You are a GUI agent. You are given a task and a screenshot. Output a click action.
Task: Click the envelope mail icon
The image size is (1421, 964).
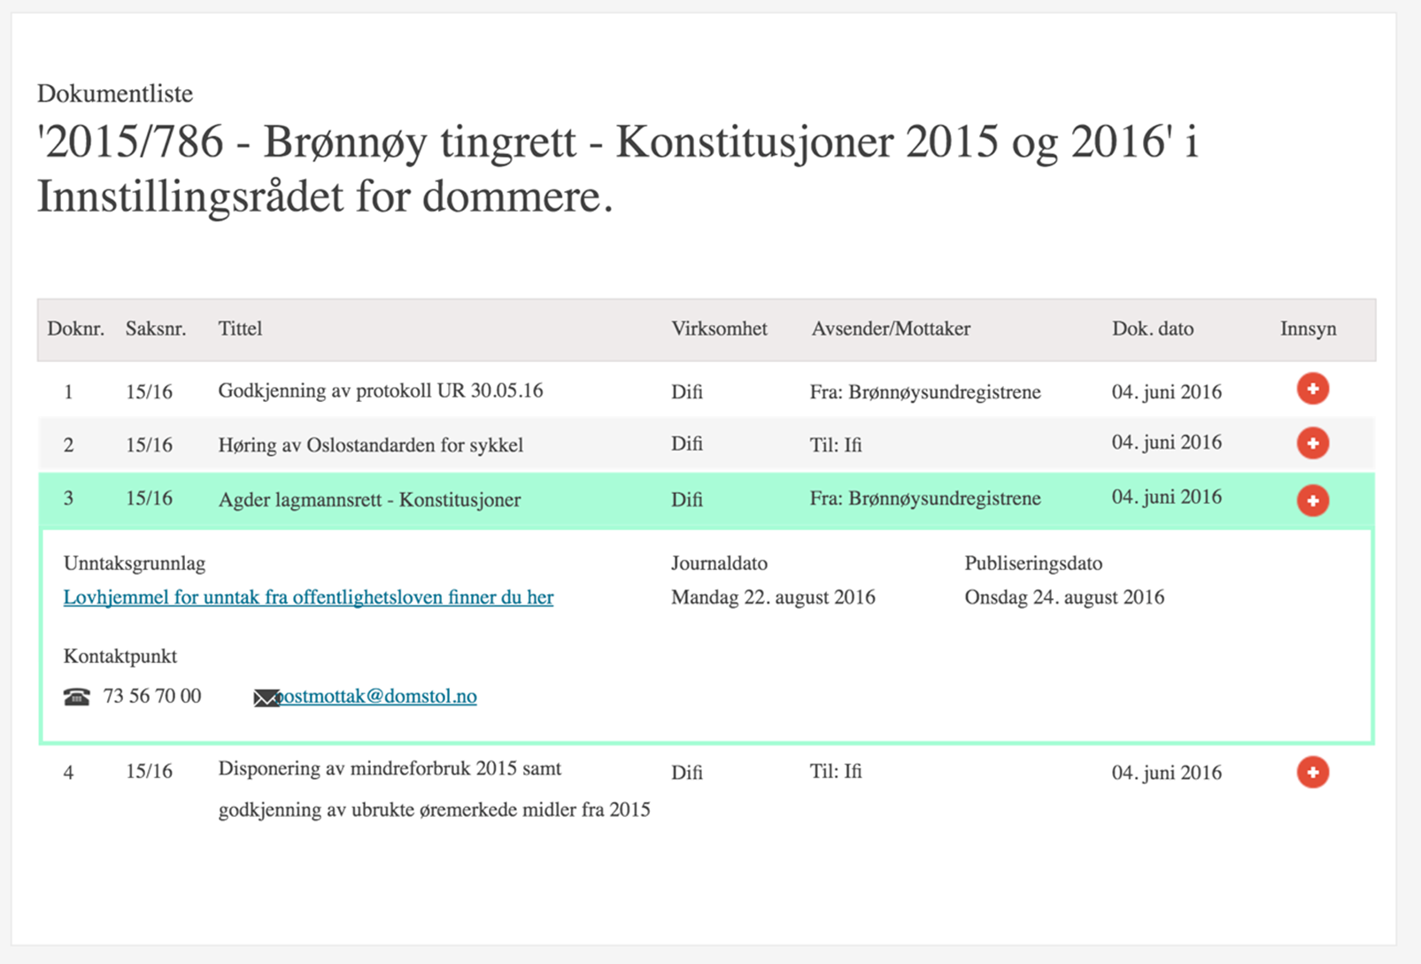click(266, 698)
